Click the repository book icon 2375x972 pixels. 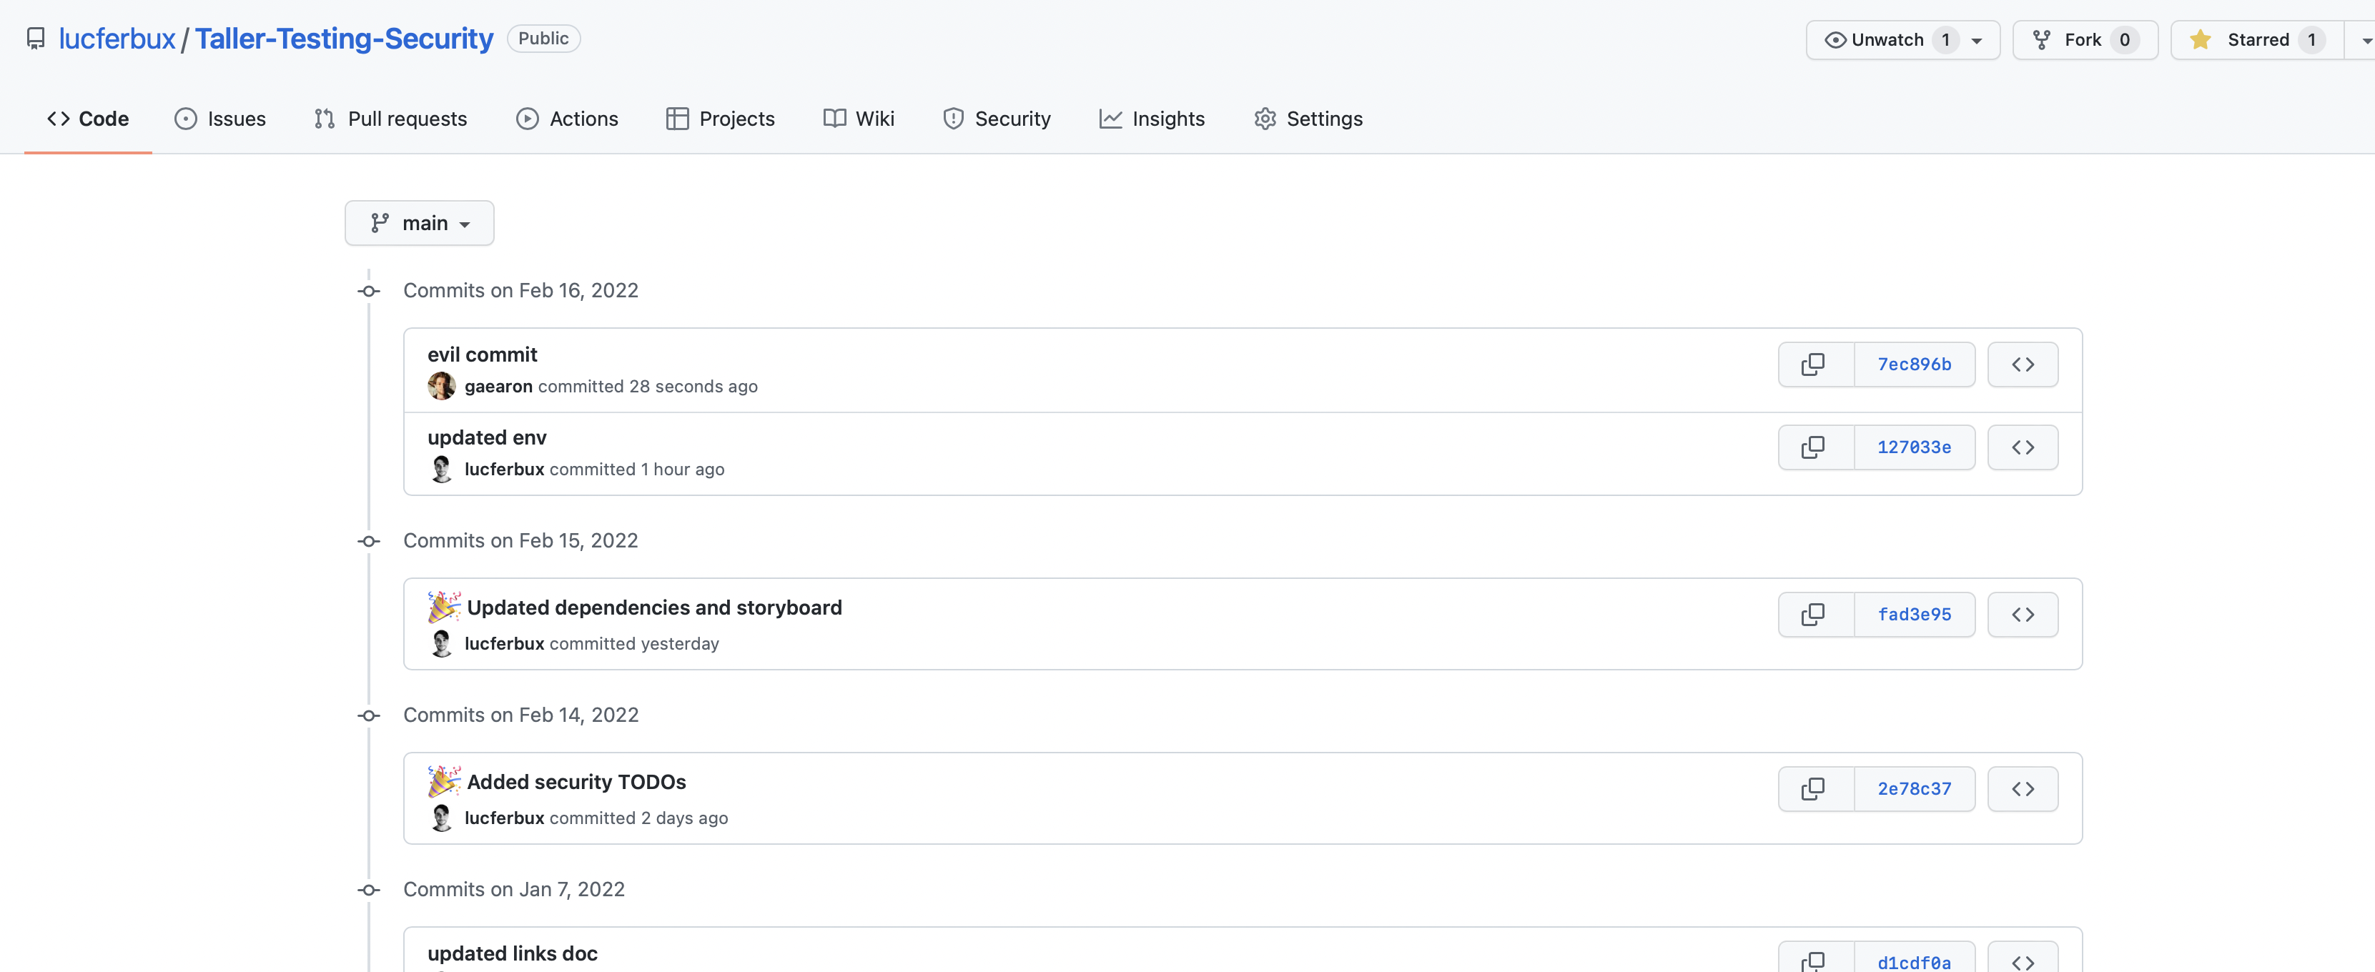pyautogui.click(x=36, y=39)
